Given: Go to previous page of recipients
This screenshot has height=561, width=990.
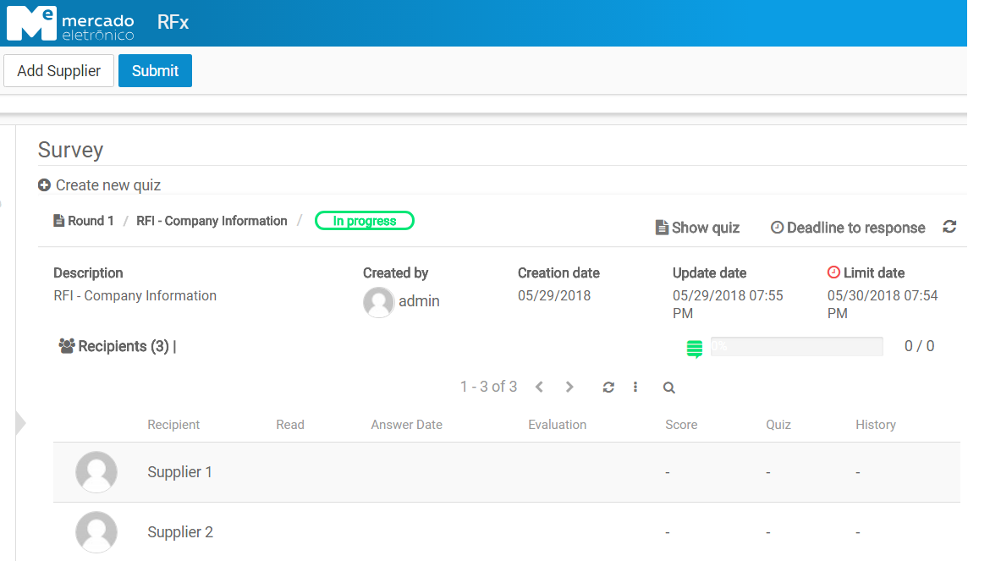Looking at the screenshot, I should coord(539,388).
